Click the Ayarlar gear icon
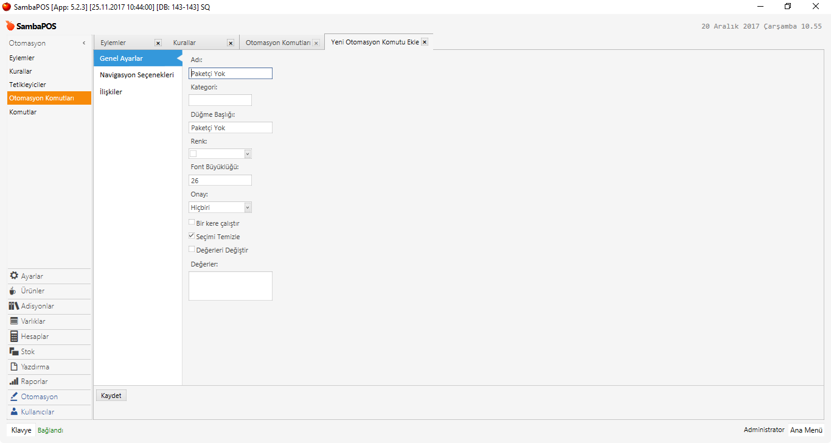The image size is (831, 443). [14, 276]
